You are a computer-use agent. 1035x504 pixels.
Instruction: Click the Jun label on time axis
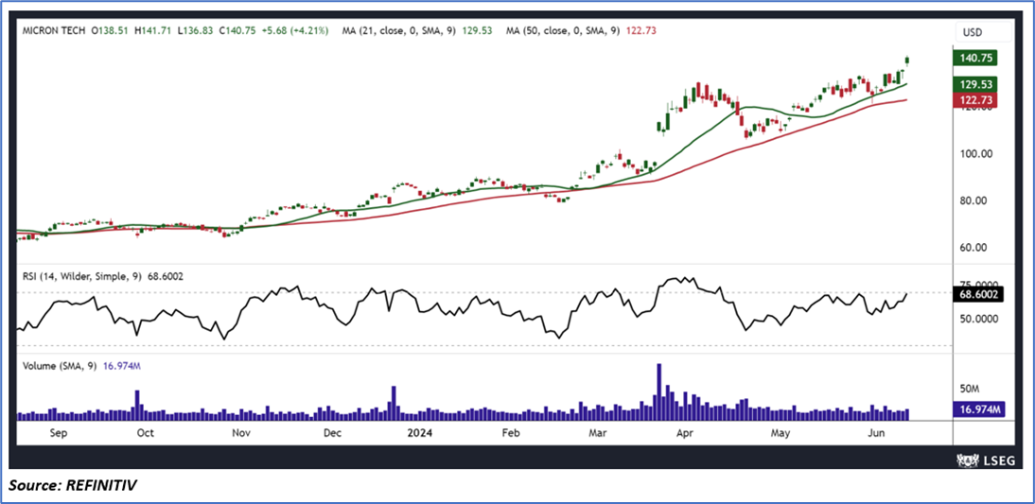click(876, 433)
